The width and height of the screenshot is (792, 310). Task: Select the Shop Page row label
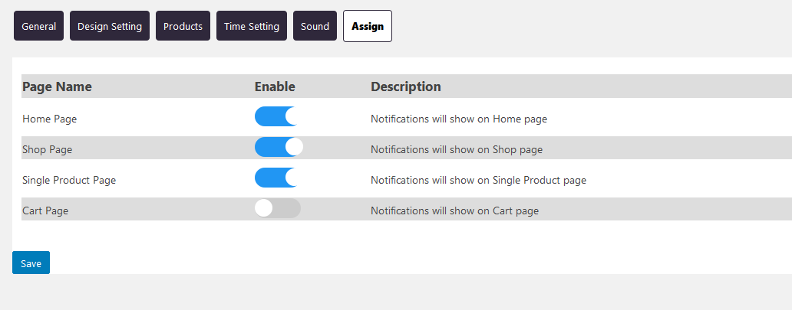pyautogui.click(x=48, y=149)
